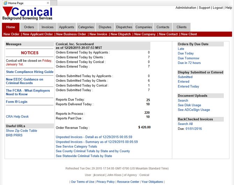Click the BackChecked Invoices due date 01/01/2016

pos(193,129)
